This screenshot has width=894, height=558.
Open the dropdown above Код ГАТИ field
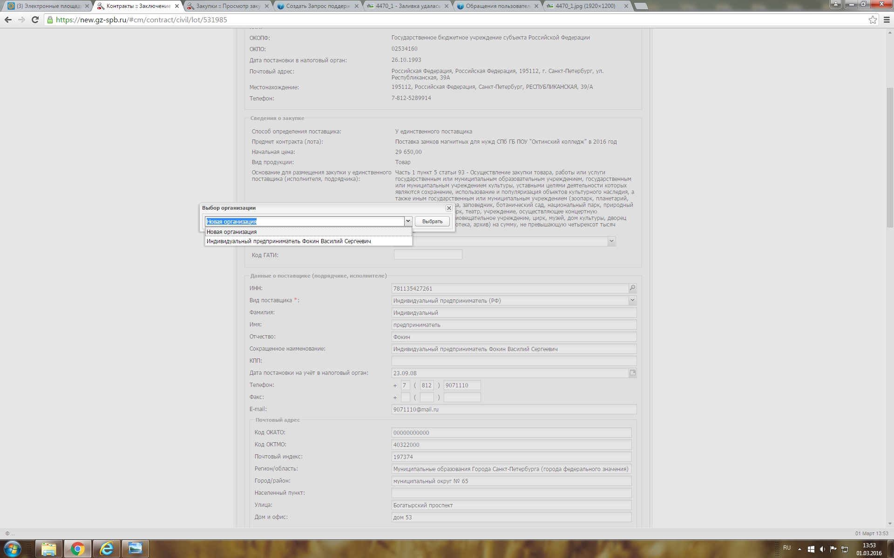coord(611,241)
